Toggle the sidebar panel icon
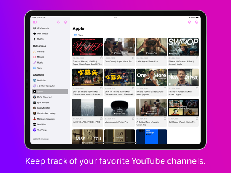The width and height of the screenshot is (231, 173). (x=35, y=22)
